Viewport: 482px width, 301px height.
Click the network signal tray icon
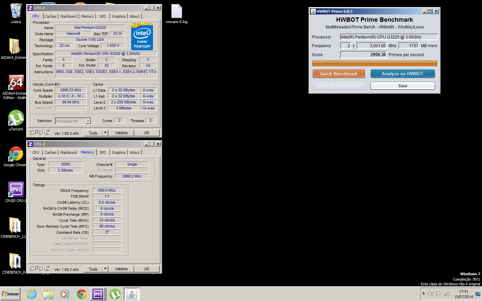click(x=447, y=294)
